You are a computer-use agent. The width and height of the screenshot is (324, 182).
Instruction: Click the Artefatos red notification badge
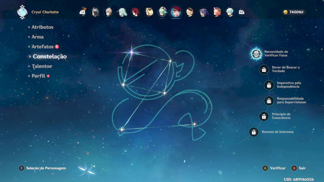tap(57, 47)
